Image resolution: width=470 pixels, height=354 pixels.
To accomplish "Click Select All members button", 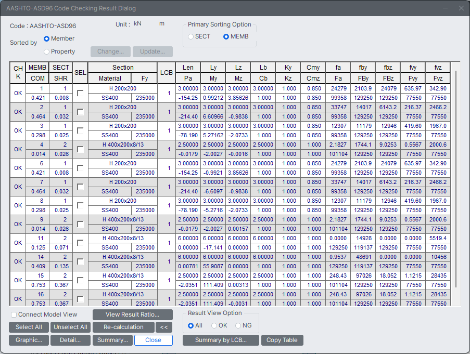I will tap(29, 327).
